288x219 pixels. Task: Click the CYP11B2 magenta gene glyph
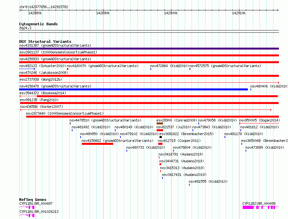pos(260,207)
